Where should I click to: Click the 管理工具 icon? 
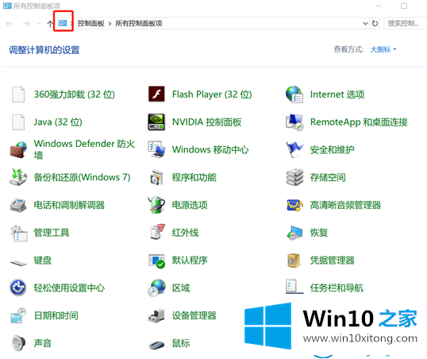[18, 233]
